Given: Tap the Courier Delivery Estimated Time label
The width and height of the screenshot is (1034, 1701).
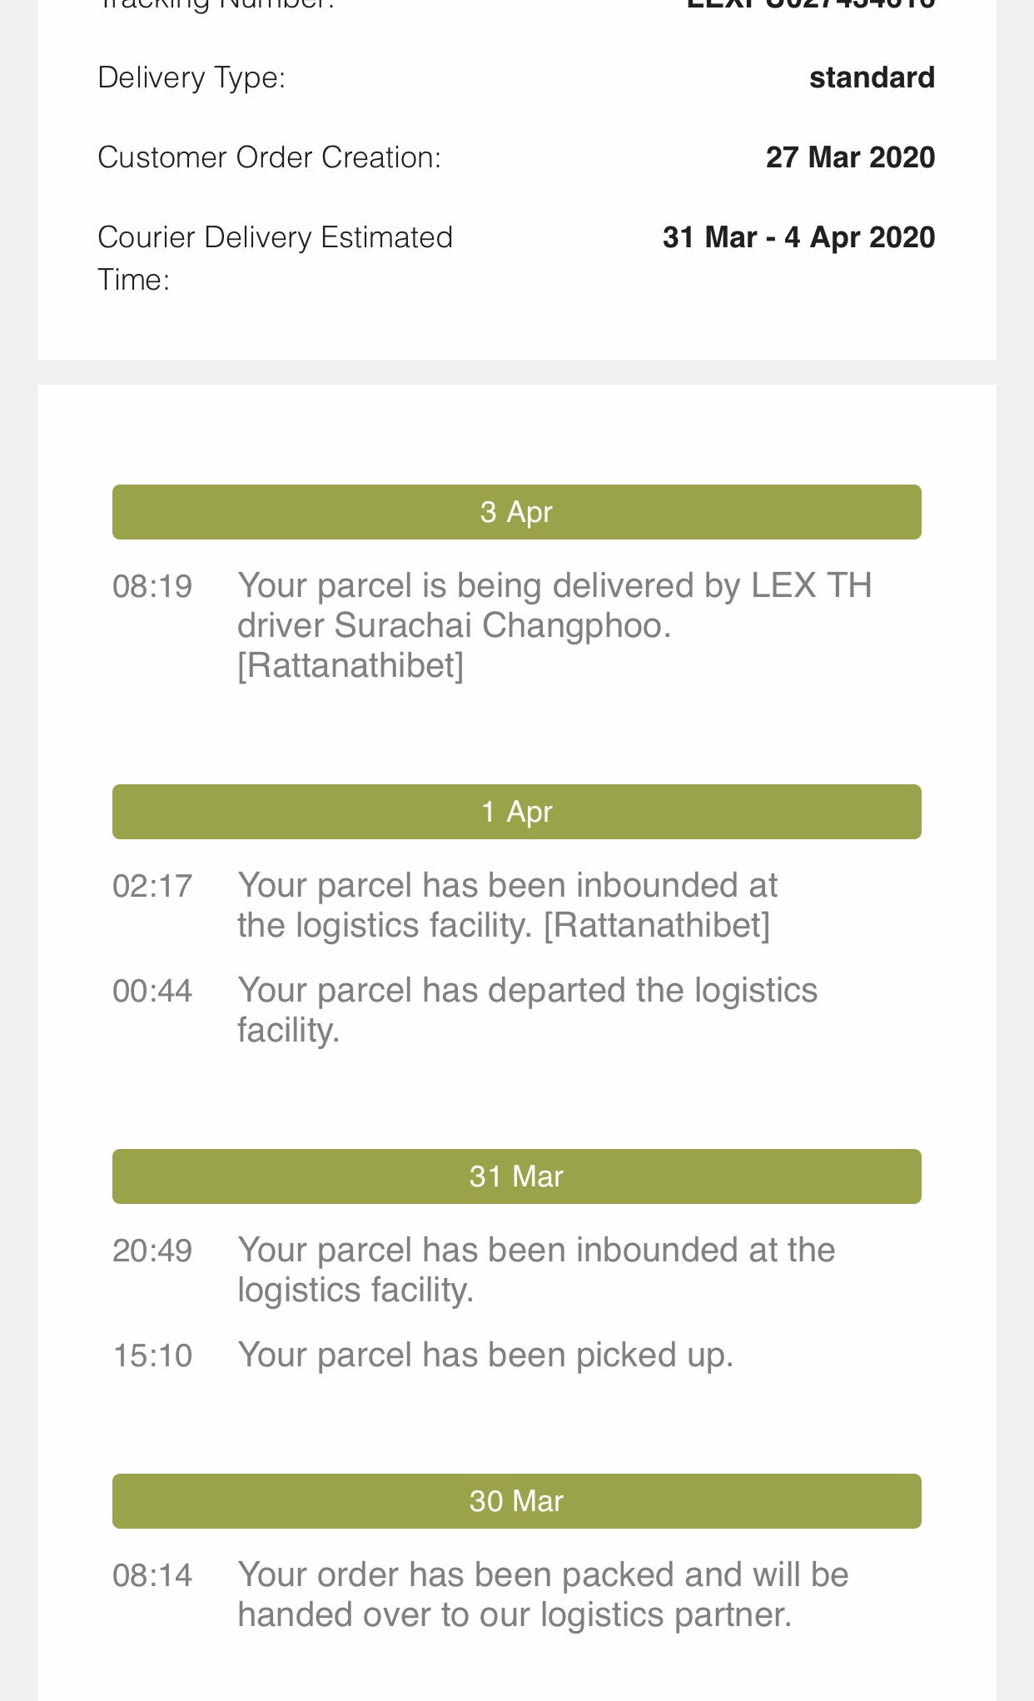Looking at the screenshot, I should click(x=275, y=258).
